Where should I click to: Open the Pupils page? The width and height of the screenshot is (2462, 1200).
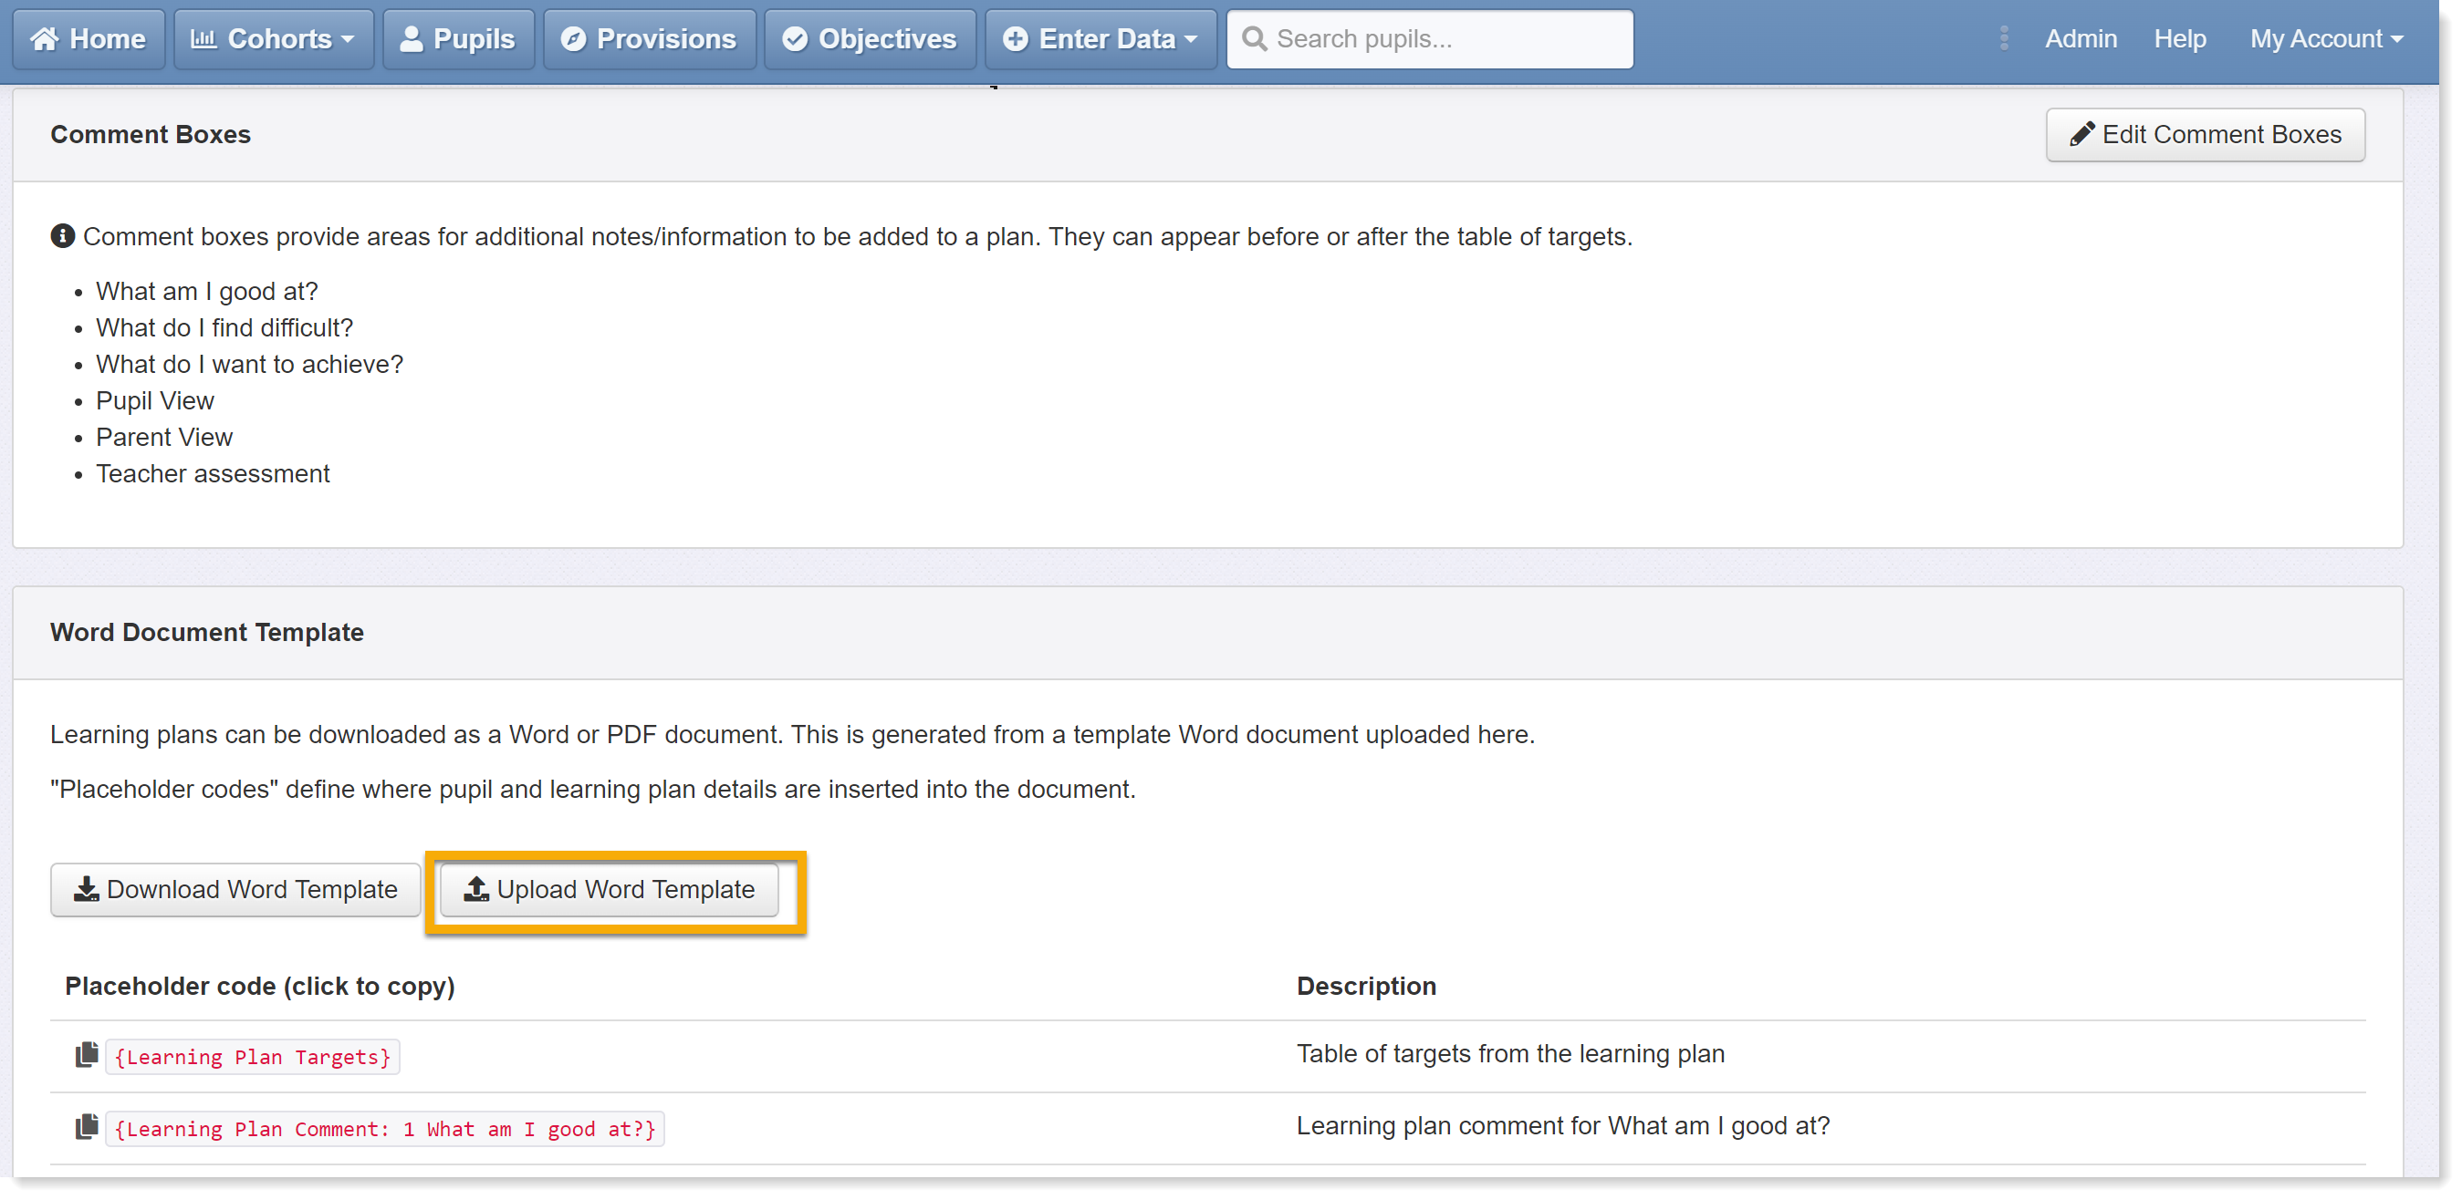[x=458, y=39]
